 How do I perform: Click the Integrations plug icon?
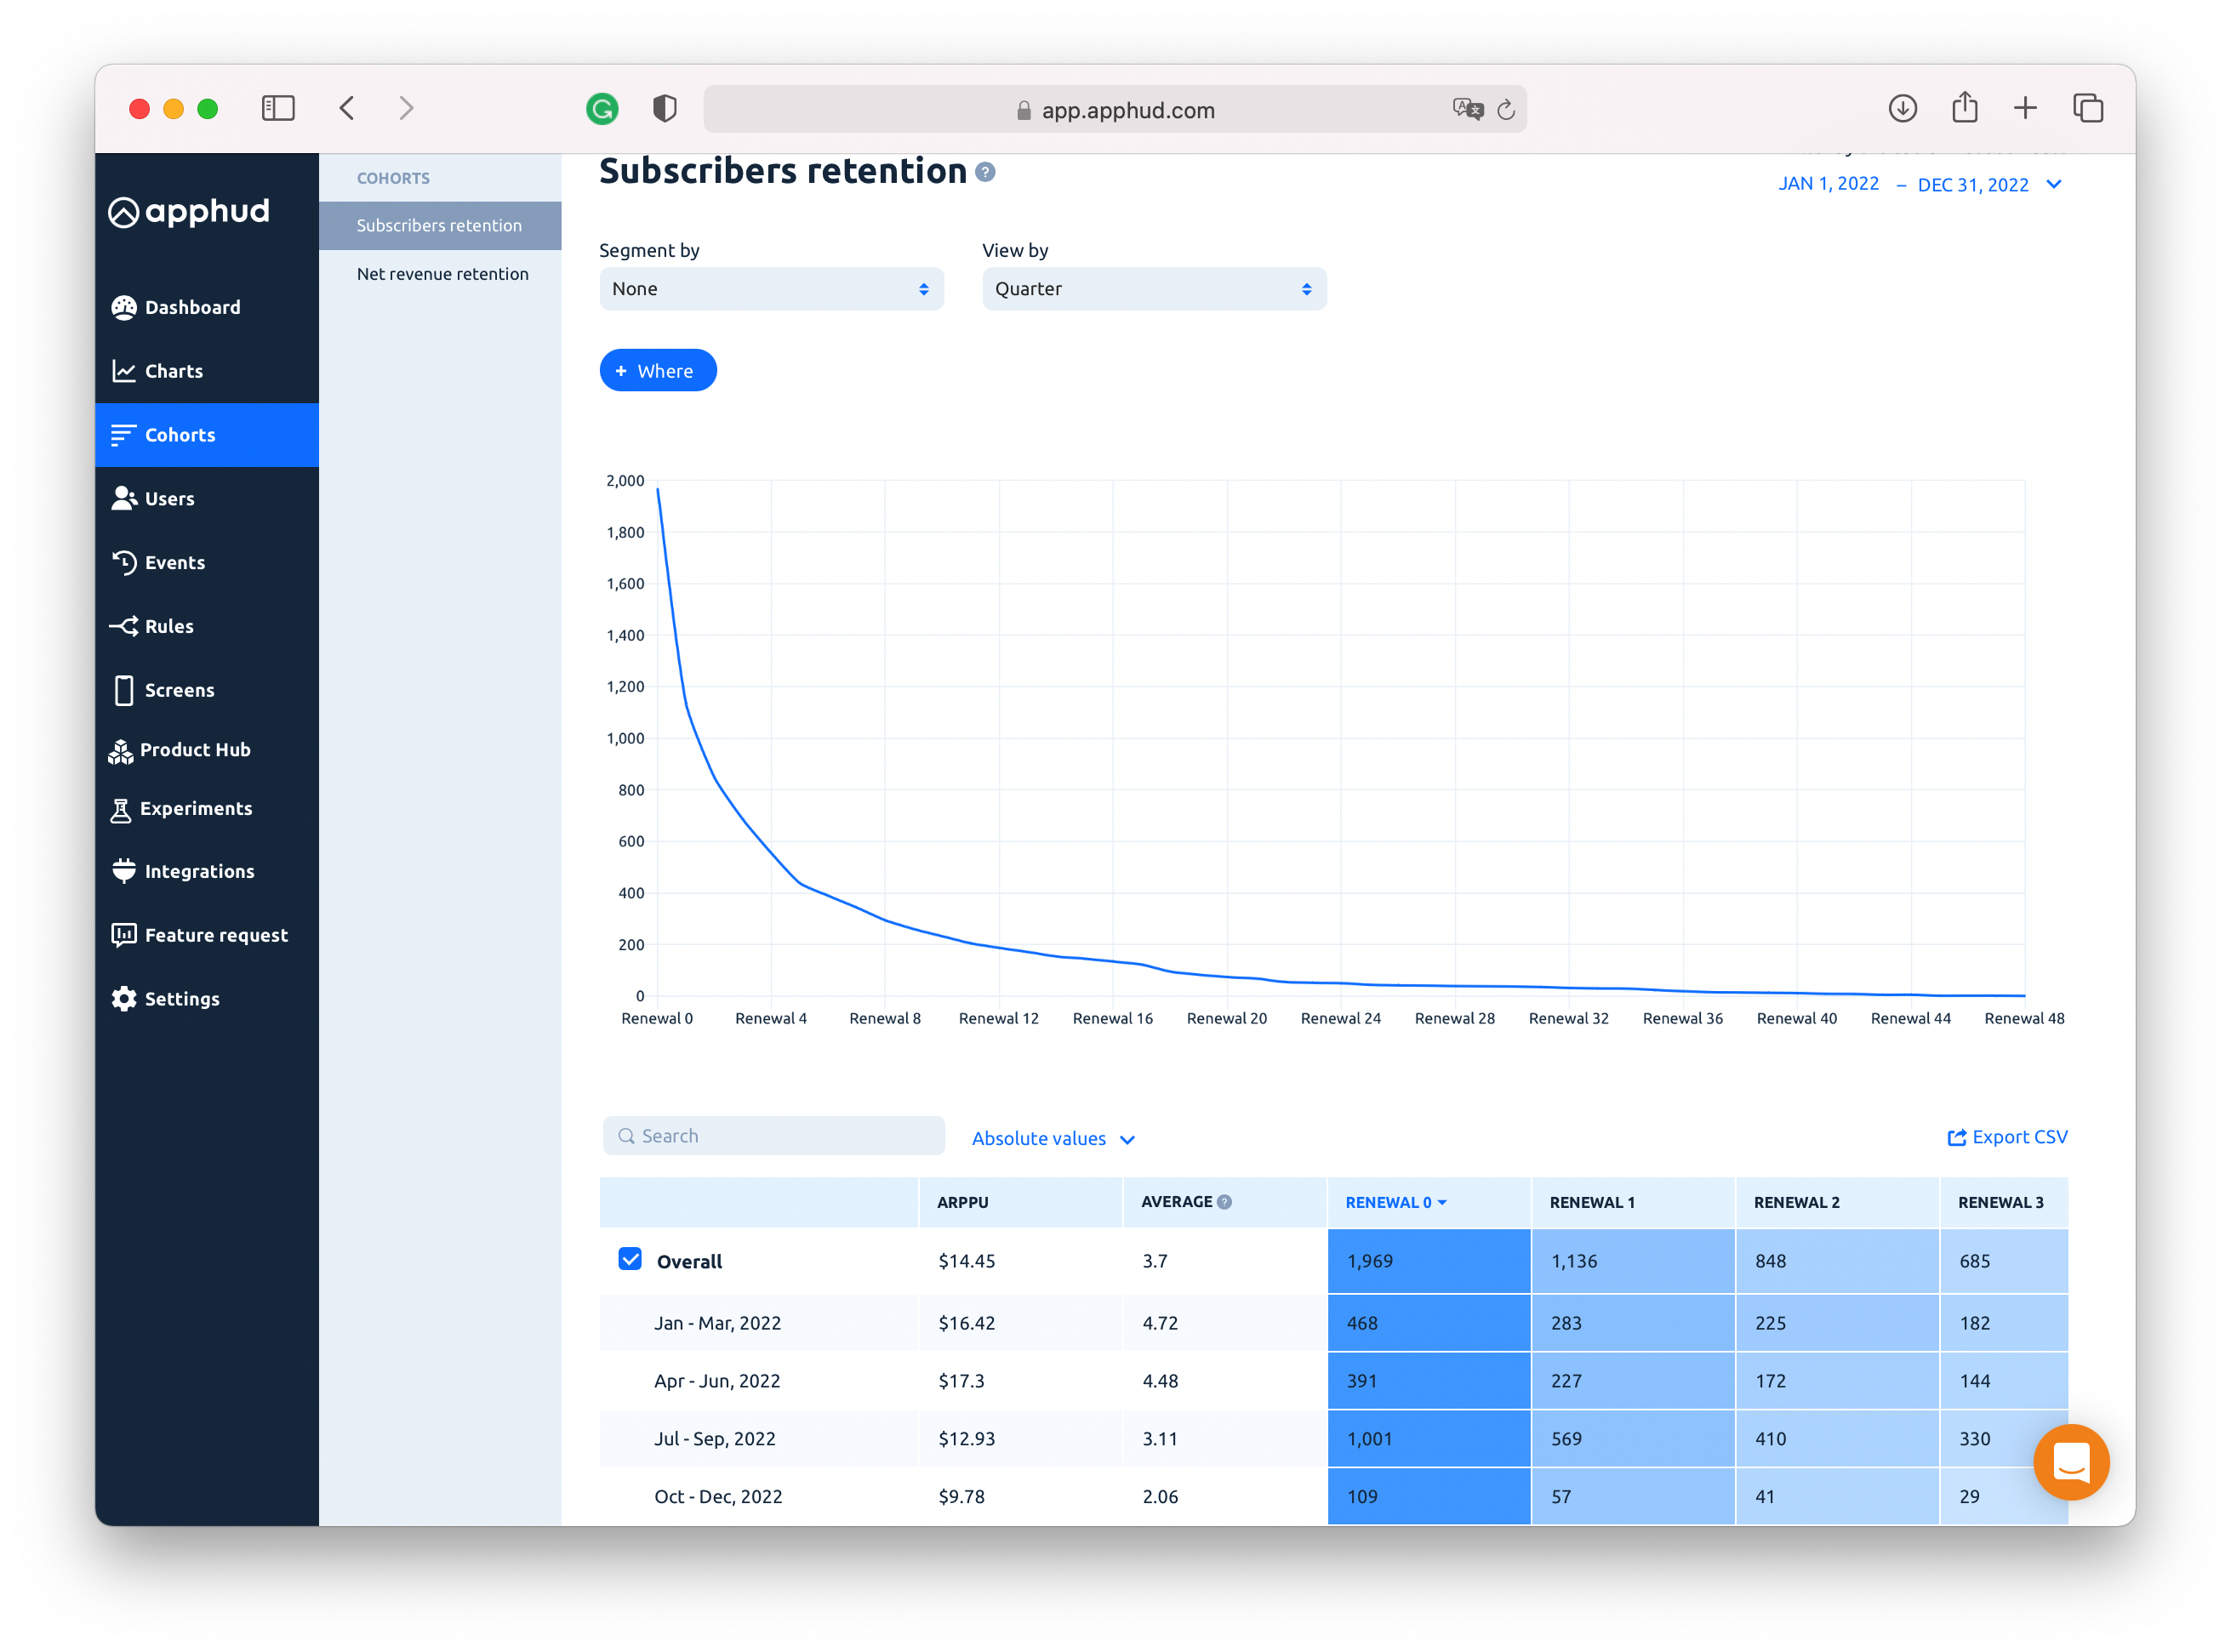124,871
